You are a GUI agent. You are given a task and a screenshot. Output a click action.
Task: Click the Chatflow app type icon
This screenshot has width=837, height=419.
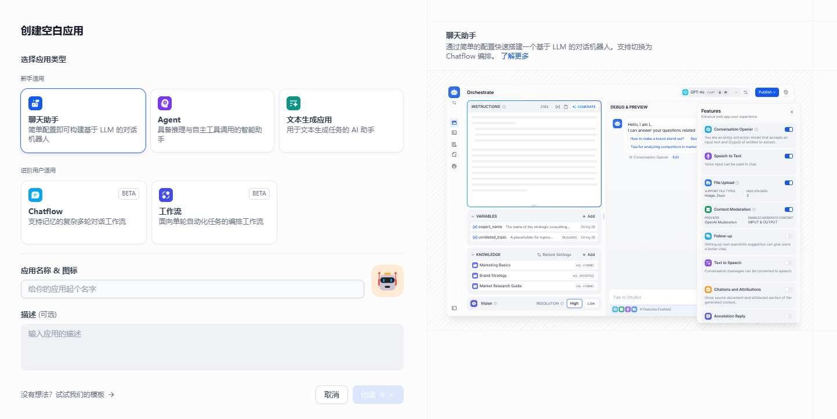35,194
